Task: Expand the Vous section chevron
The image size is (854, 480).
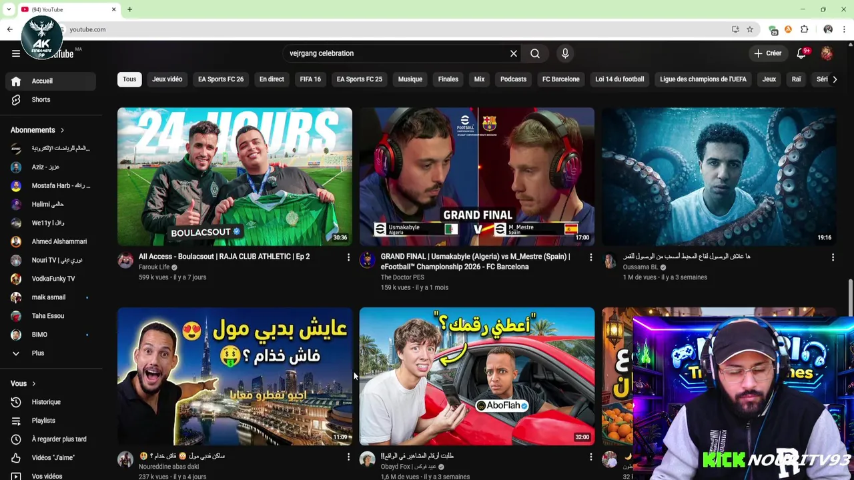Action: (x=33, y=383)
